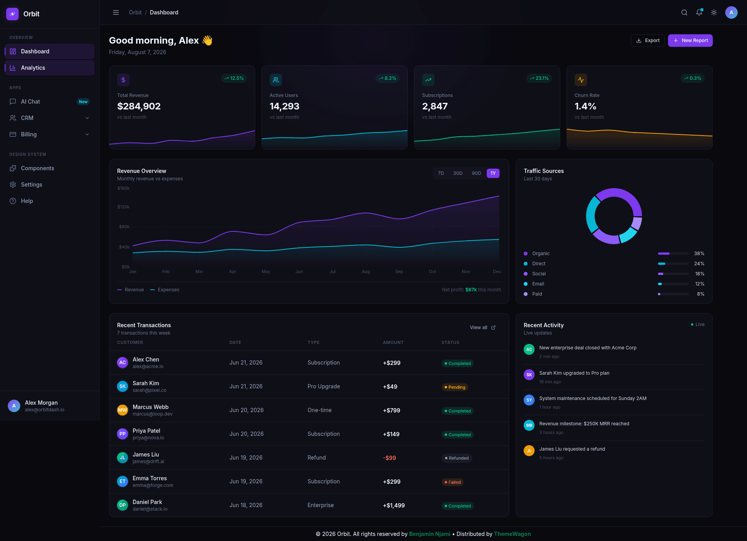747x541 pixels.
Task: Open Analytics in sidebar
Action: pos(49,68)
